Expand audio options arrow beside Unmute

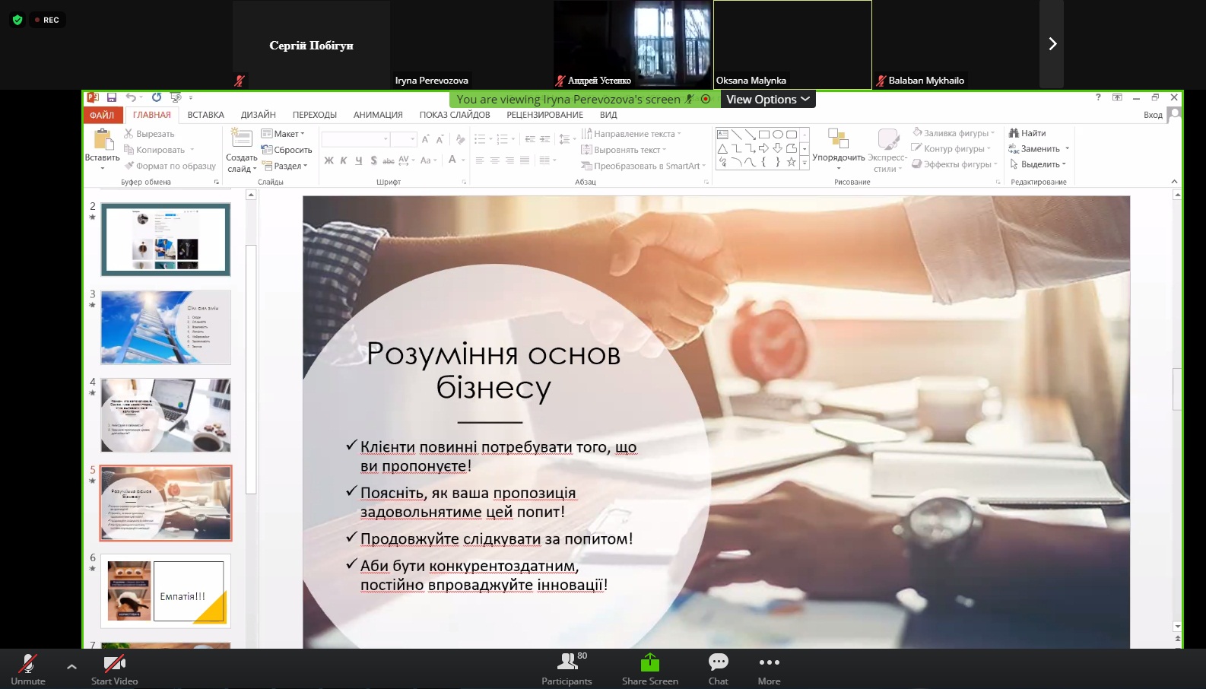click(x=71, y=667)
